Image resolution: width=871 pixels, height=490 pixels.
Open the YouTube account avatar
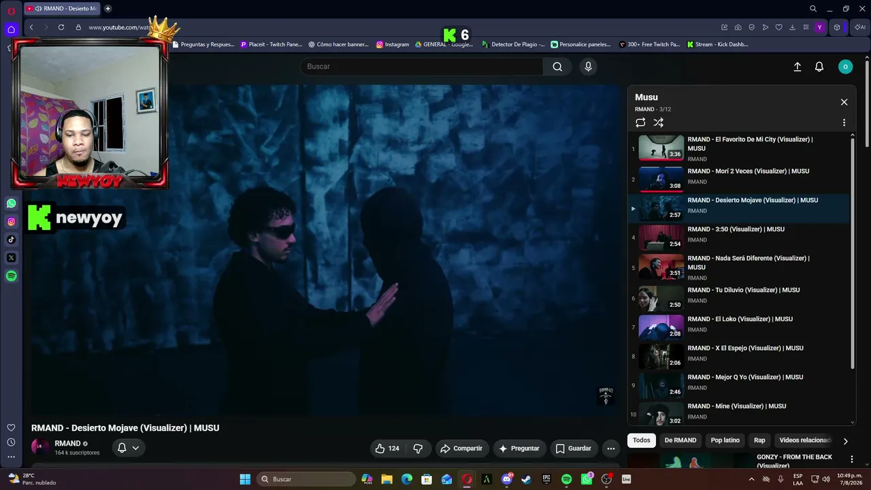pyautogui.click(x=845, y=67)
